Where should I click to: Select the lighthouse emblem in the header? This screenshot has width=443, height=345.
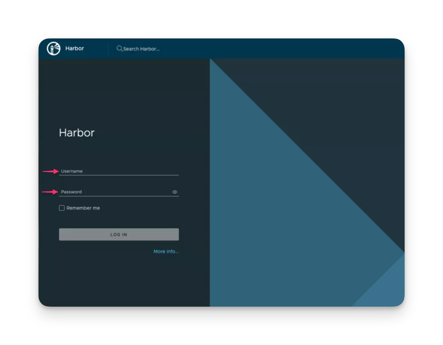coord(53,48)
